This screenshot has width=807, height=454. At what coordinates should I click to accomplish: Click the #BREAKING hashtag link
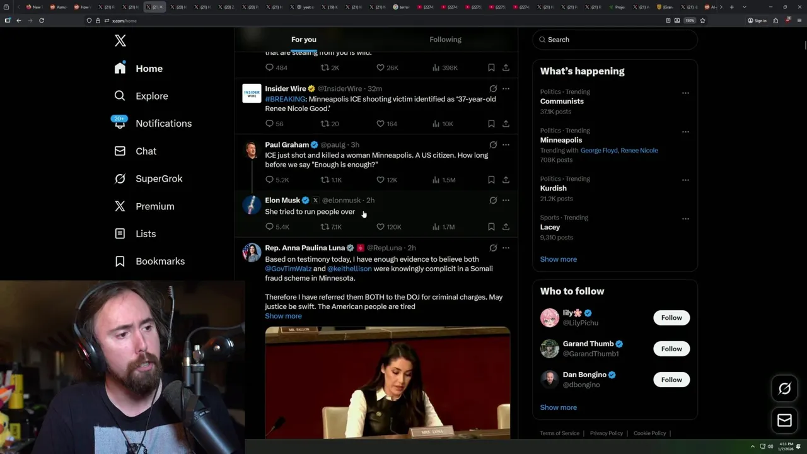click(x=285, y=99)
